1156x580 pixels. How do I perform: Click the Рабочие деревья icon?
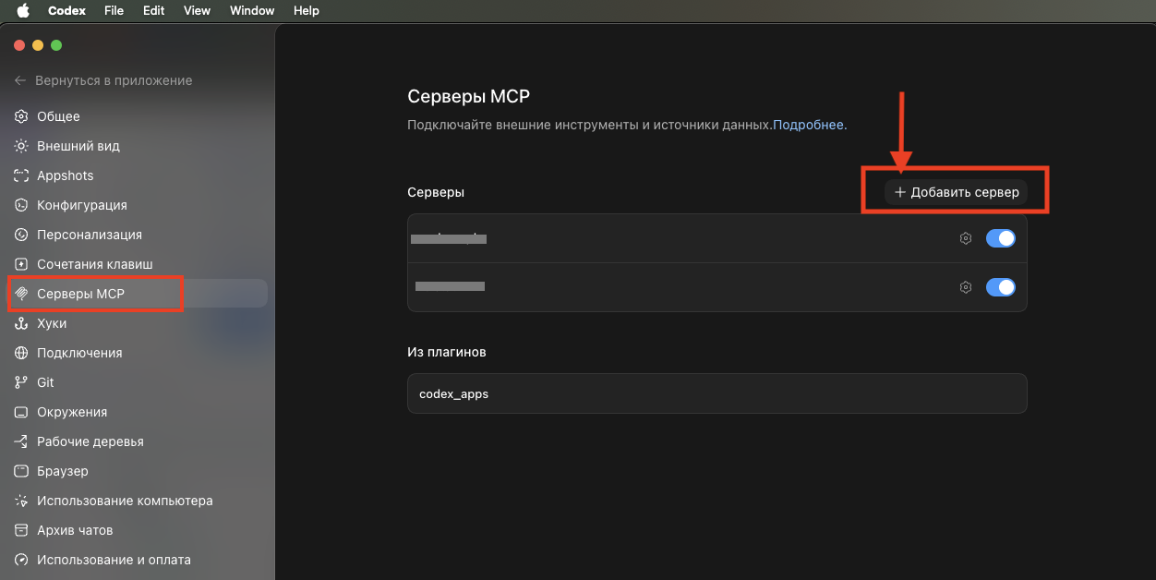21,441
